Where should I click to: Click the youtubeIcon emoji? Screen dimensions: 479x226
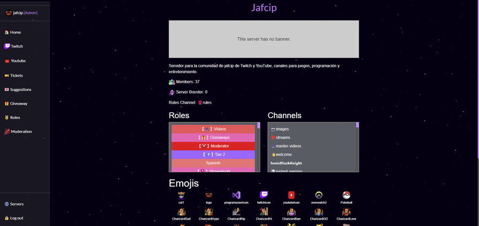tap(291, 195)
